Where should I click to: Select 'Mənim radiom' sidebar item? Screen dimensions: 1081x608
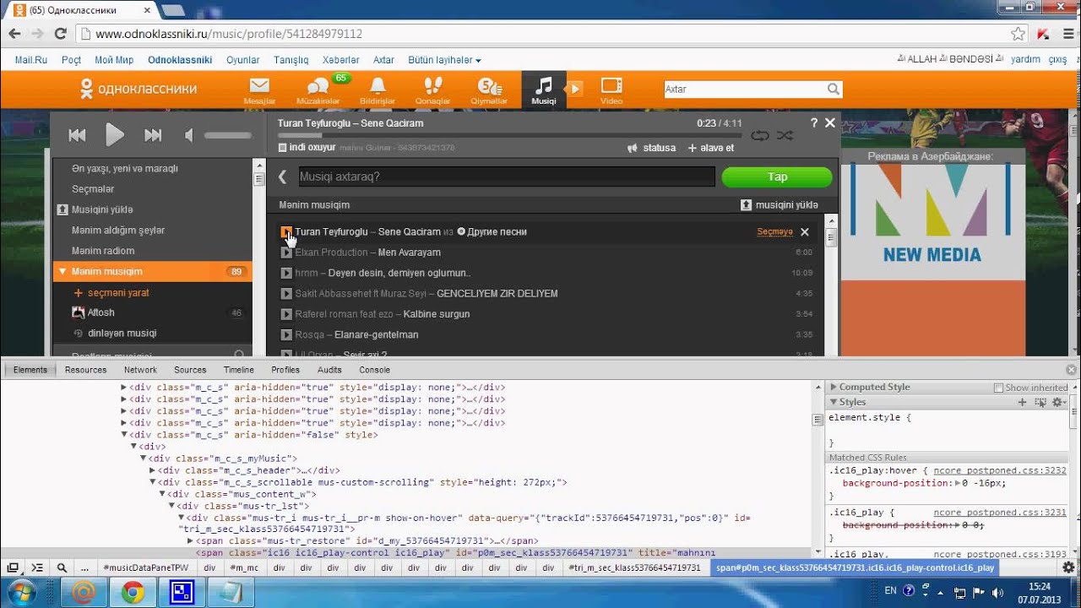point(103,251)
